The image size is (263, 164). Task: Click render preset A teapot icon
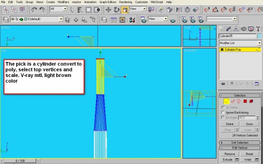point(185,20)
